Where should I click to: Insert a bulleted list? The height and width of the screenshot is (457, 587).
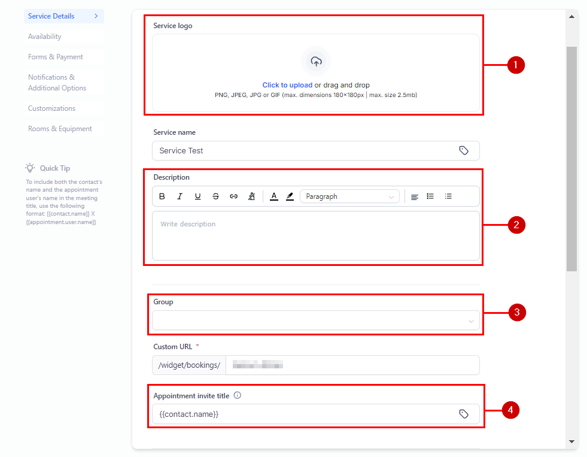pyautogui.click(x=430, y=196)
